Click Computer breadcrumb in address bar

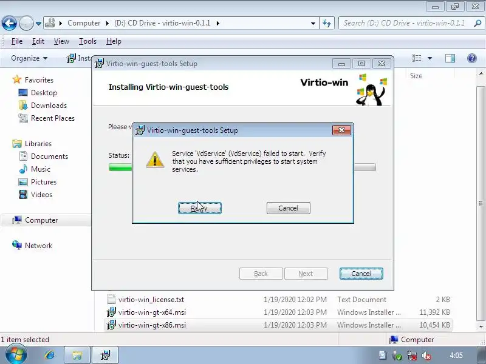pyautogui.click(x=84, y=23)
